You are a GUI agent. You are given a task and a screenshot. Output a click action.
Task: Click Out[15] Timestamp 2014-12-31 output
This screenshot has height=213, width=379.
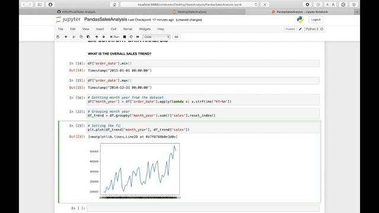pyautogui.click(x=120, y=88)
